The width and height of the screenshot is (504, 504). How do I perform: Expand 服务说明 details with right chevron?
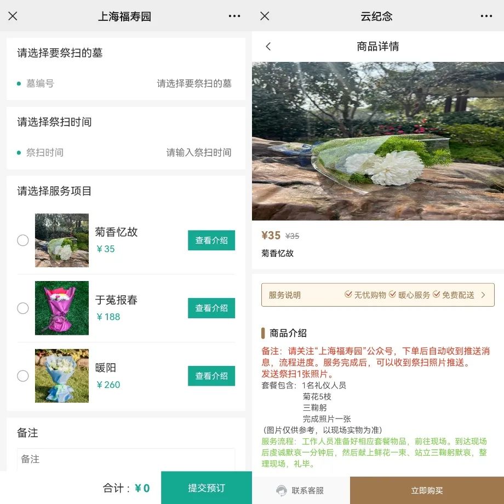(483, 295)
